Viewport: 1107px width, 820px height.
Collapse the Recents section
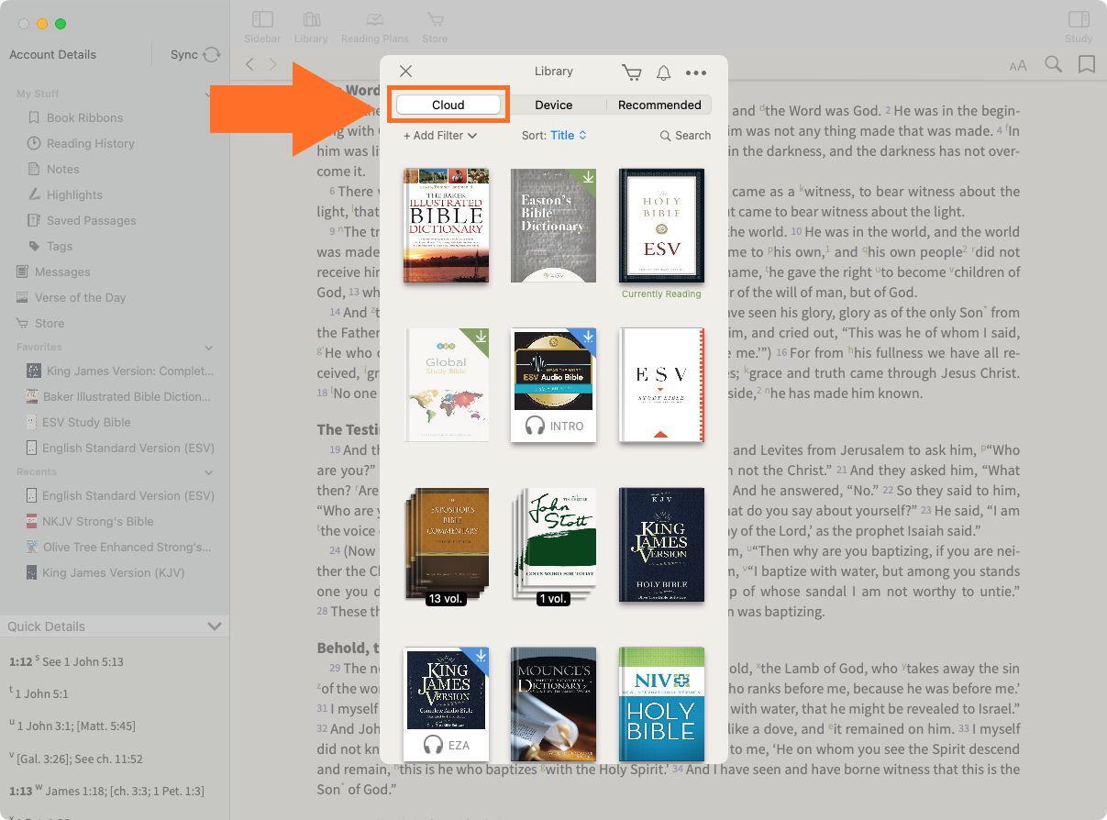click(x=209, y=472)
